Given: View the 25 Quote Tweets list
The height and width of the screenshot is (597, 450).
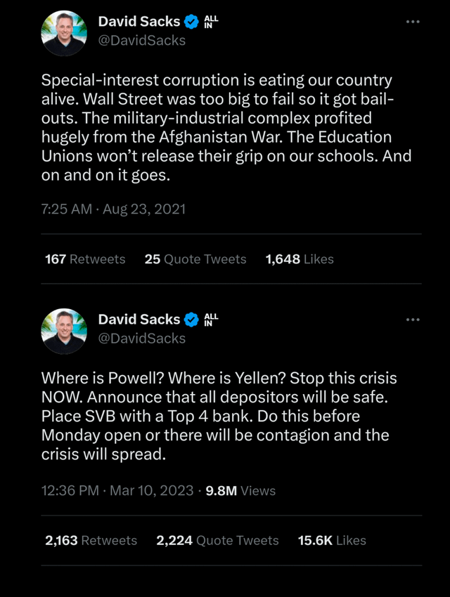Looking at the screenshot, I should (195, 259).
